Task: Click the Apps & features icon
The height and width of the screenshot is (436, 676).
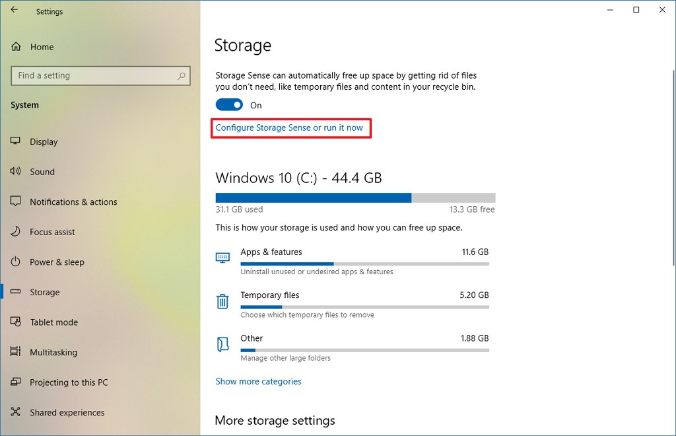Action: [222, 258]
